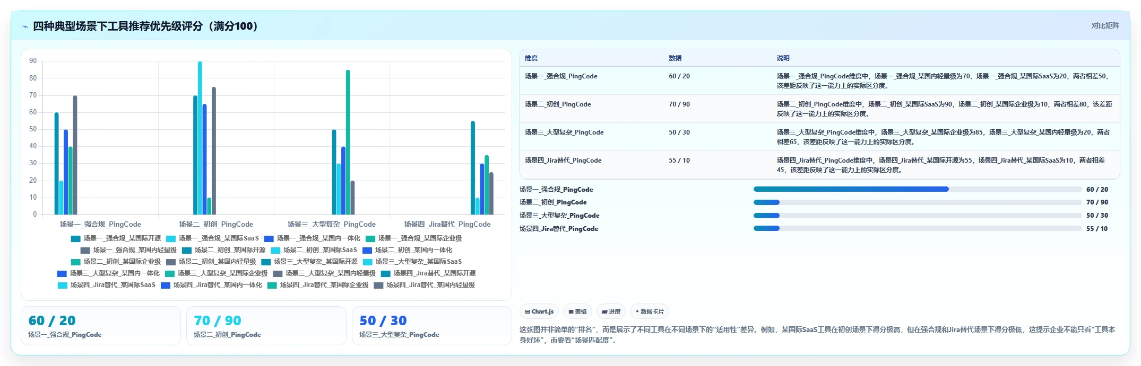Click x-axis label 场景四_Jira替代_PingCode in chart
The image size is (1141, 366).
coord(447,225)
